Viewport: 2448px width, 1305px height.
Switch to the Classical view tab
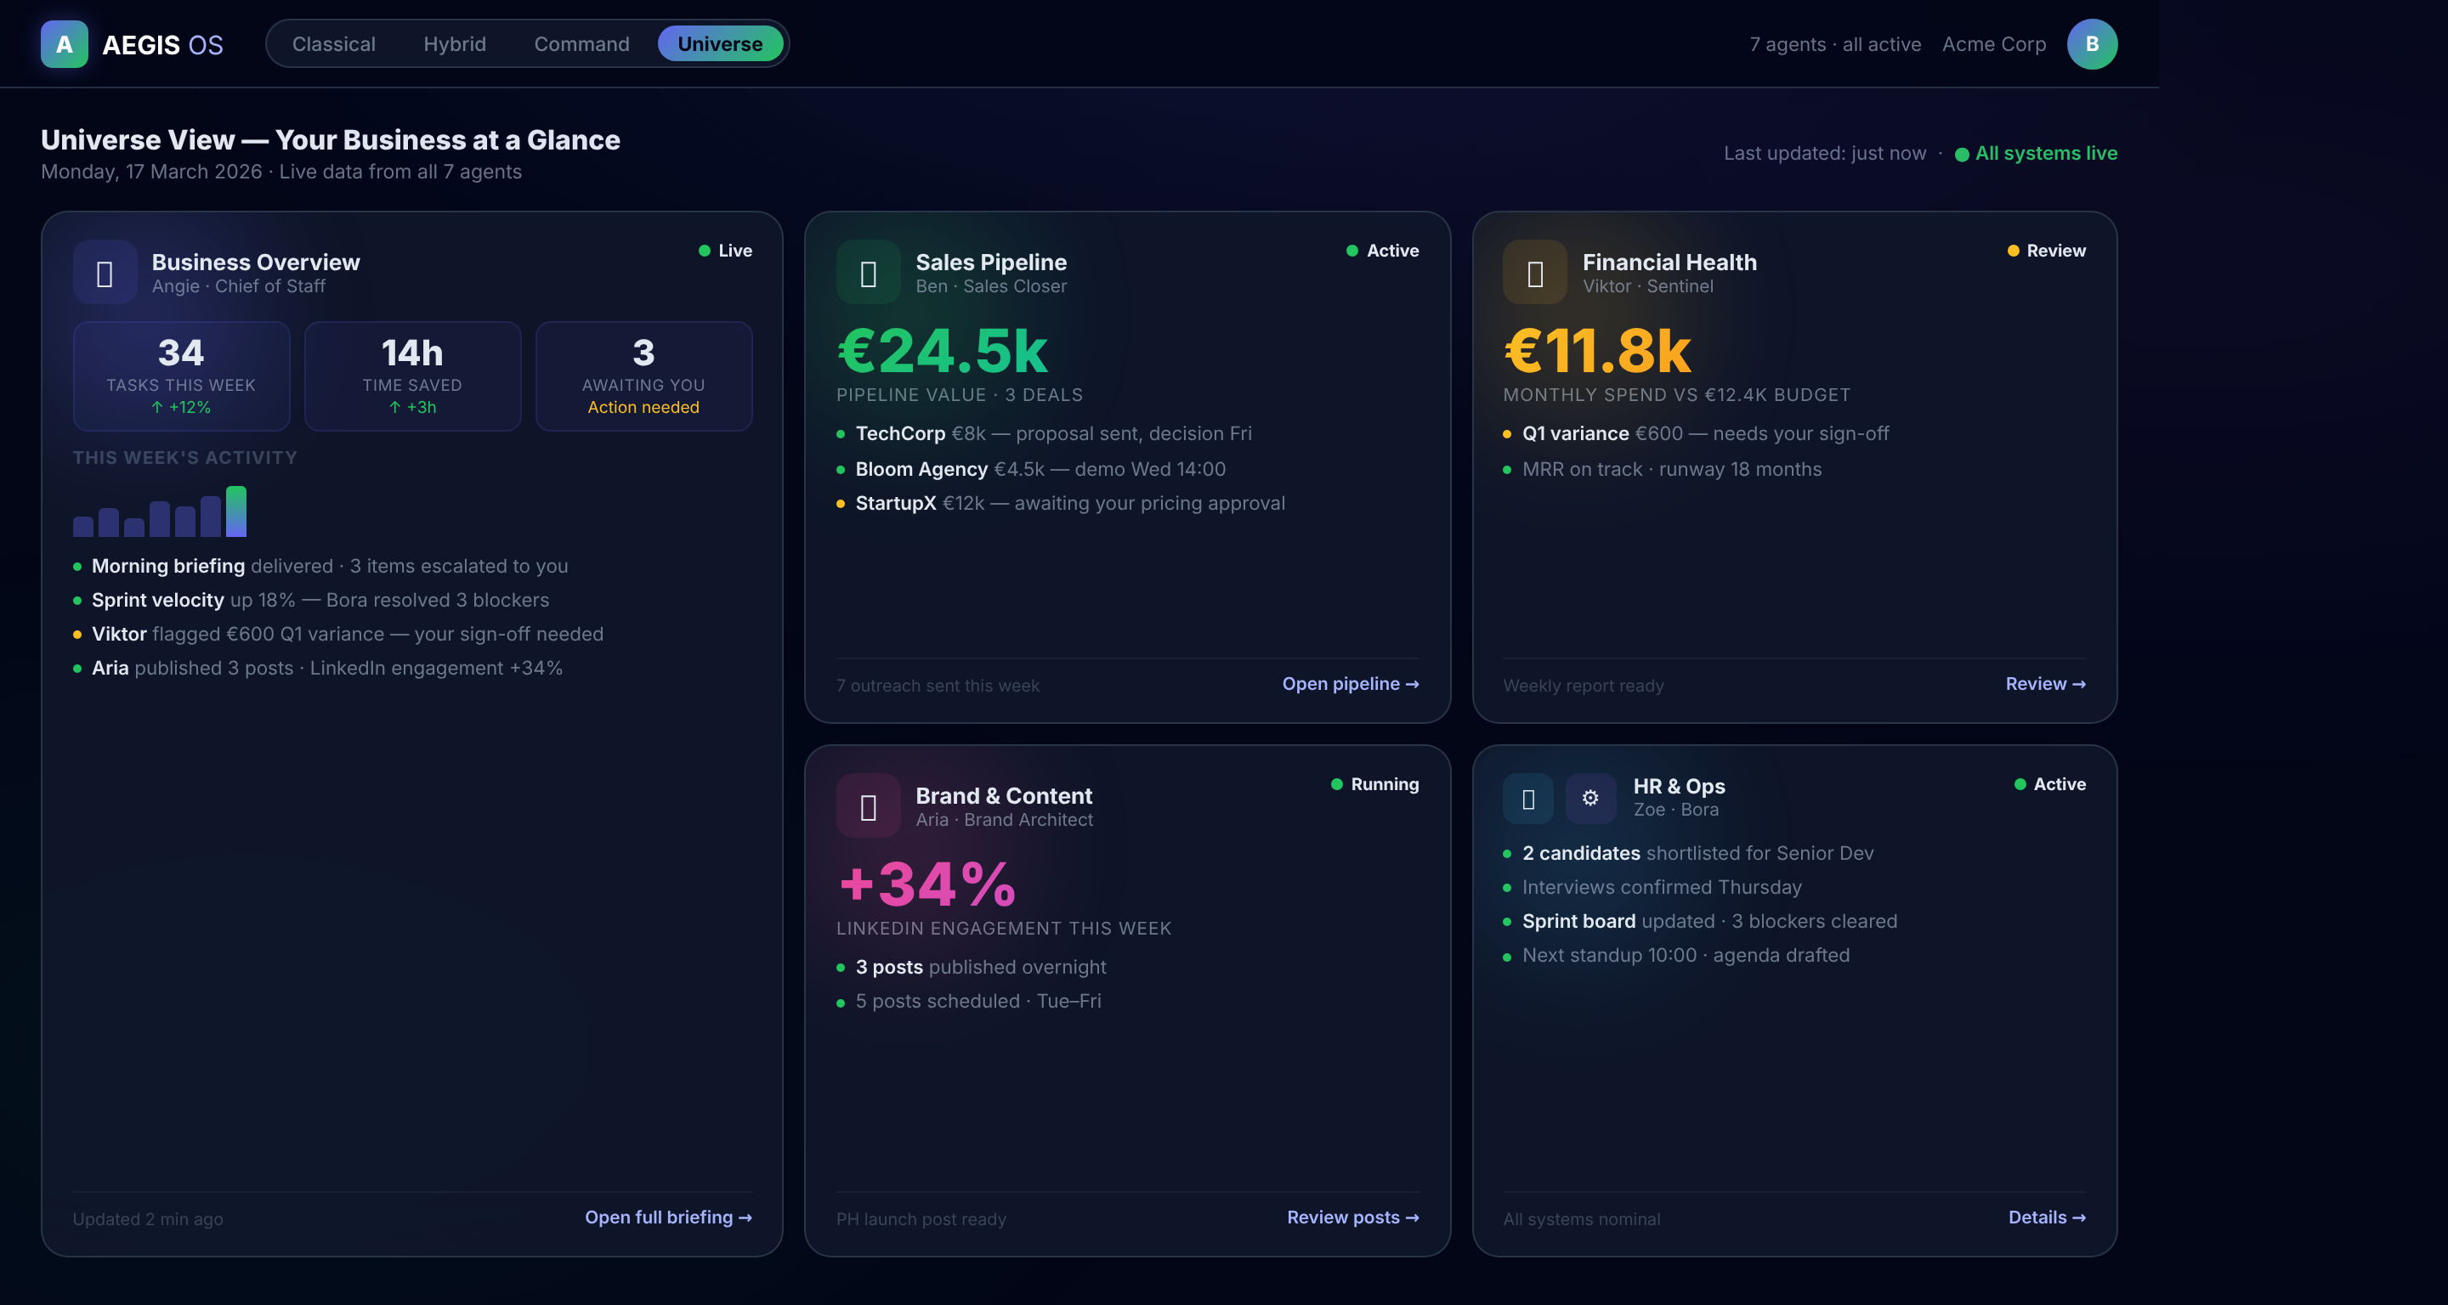pyautogui.click(x=333, y=45)
